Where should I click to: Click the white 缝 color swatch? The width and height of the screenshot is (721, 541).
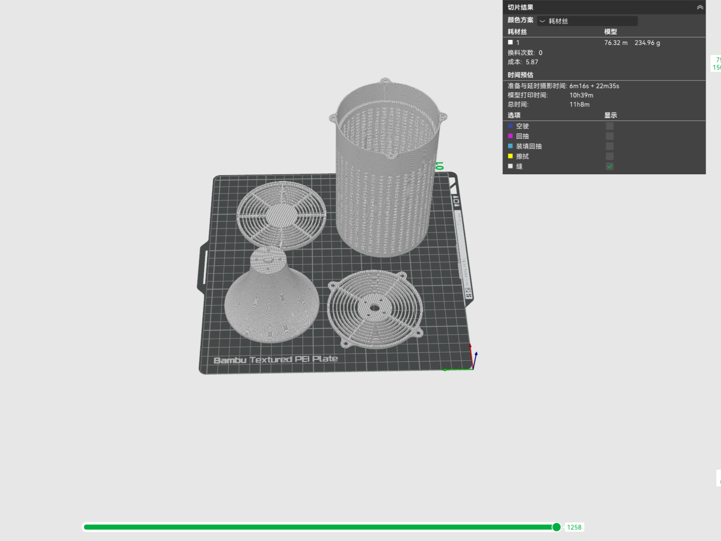[510, 167]
